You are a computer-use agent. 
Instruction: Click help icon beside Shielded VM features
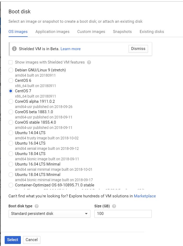pos(89,62)
